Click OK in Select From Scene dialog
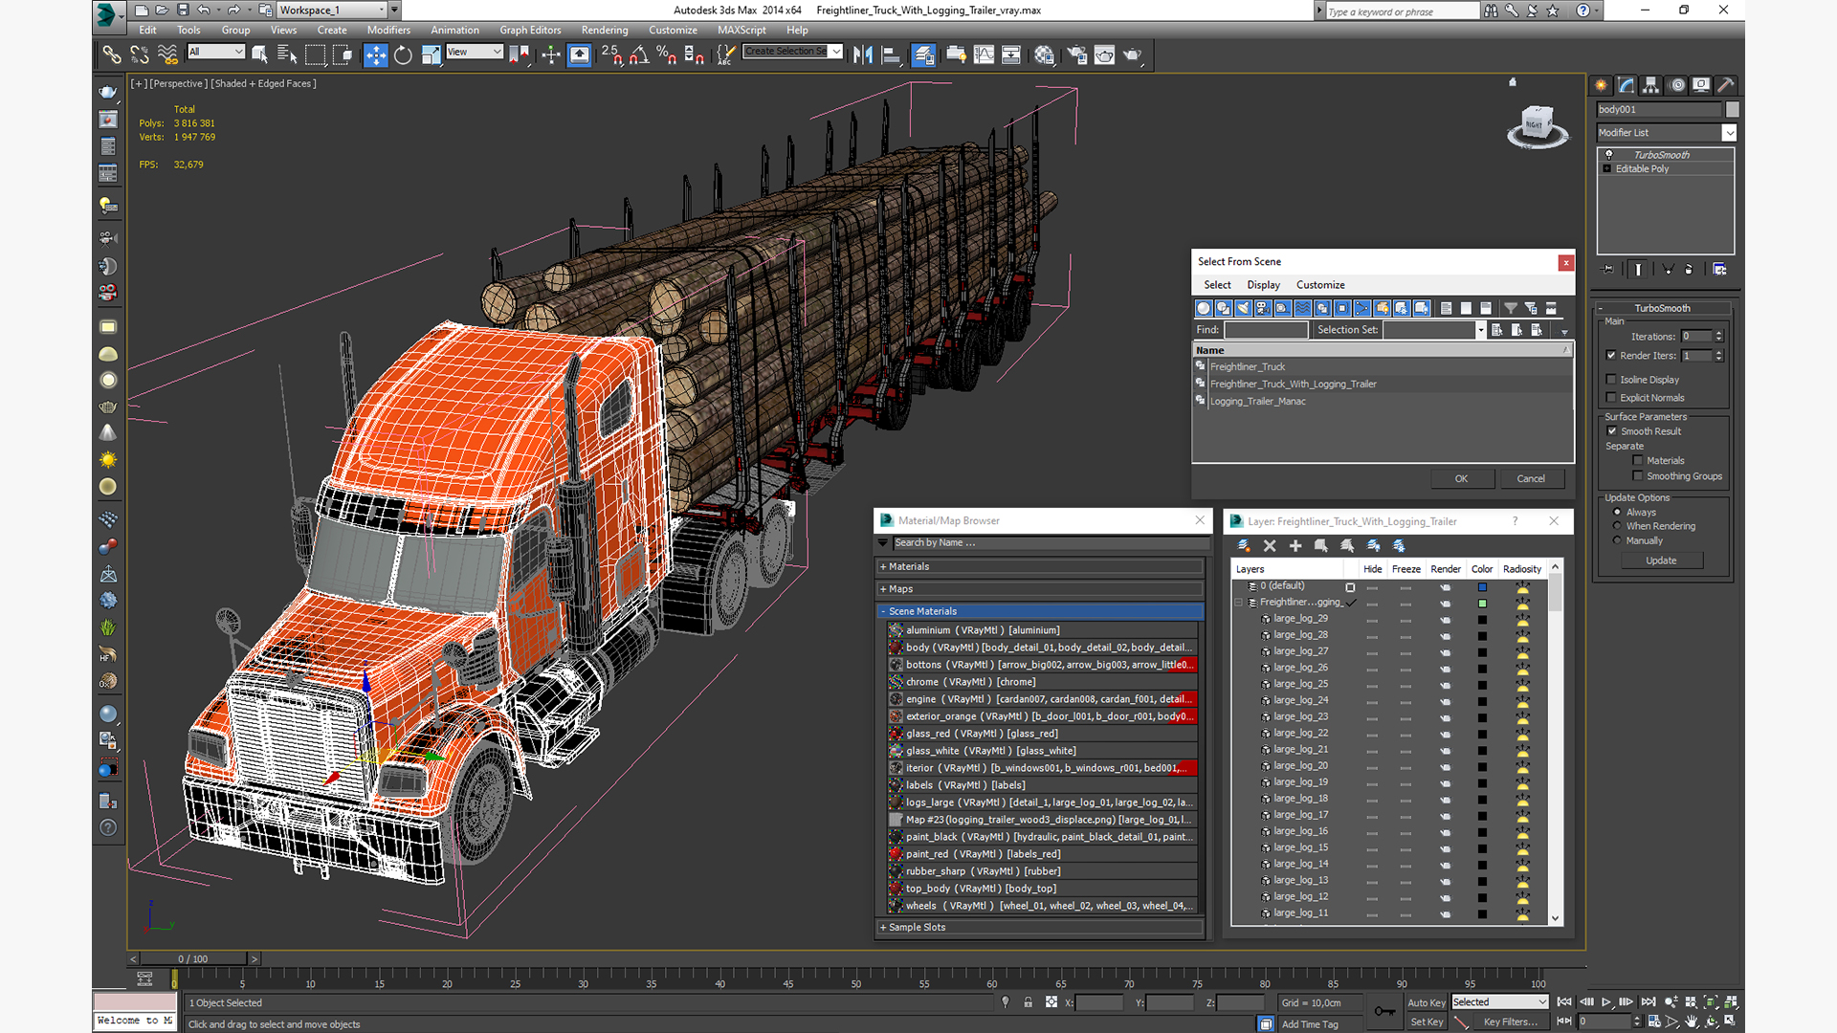Screen dimensions: 1837x1033 click(x=1461, y=479)
